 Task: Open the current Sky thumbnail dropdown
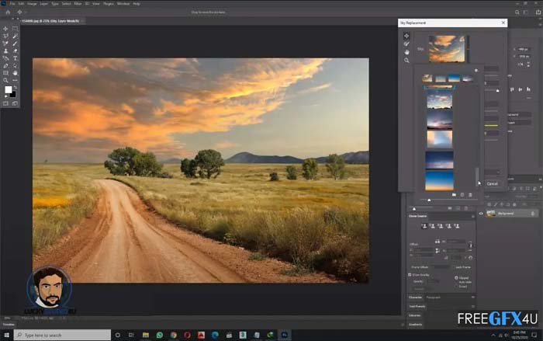pyautogui.click(x=467, y=49)
